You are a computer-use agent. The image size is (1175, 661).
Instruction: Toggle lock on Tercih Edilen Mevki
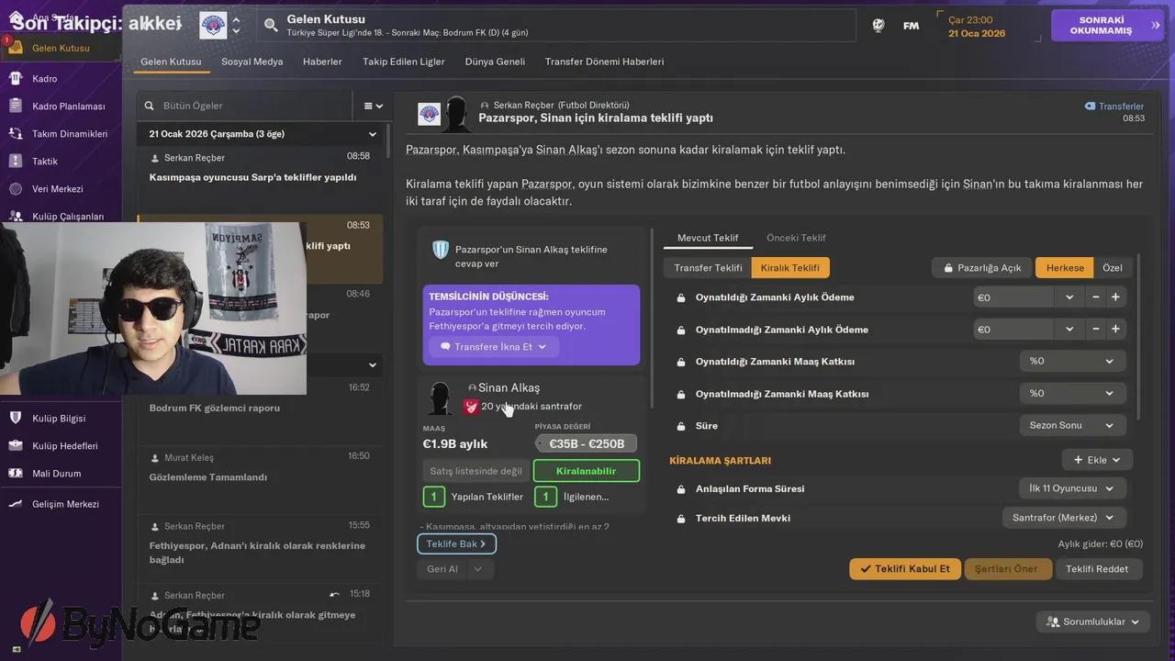click(x=681, y=519)
